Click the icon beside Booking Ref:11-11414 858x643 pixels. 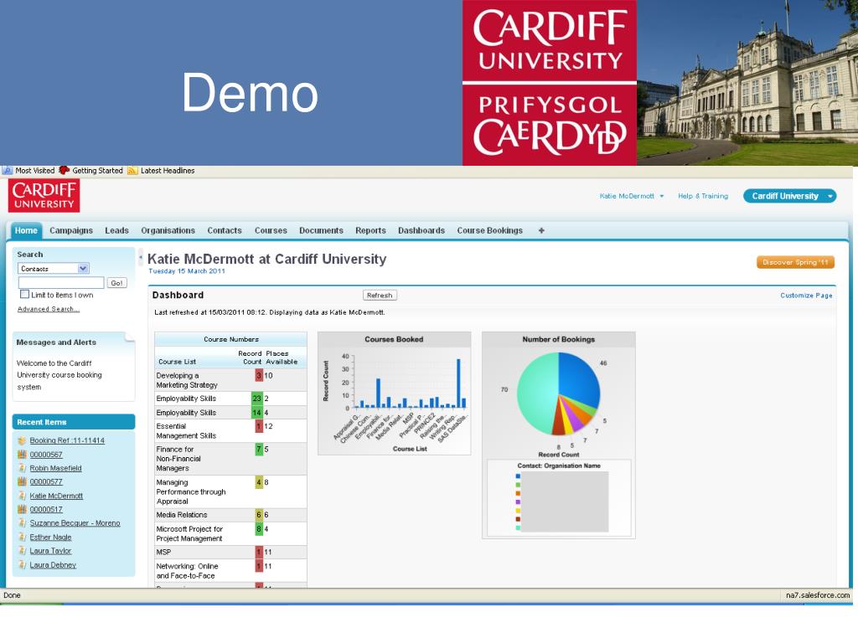point(22,440)
